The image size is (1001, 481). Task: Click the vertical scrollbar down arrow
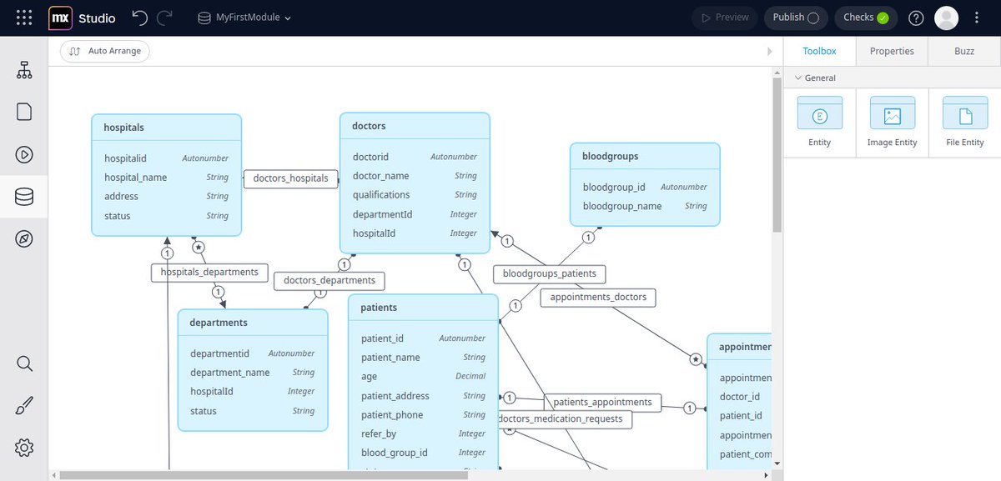[777, 463]
